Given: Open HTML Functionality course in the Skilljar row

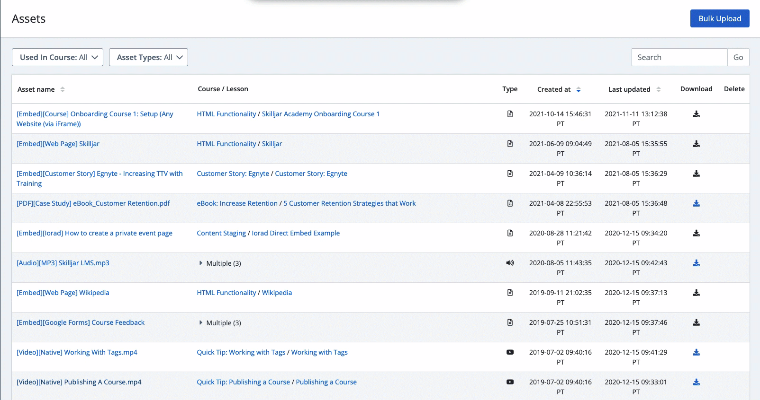Looking at the screenshot, I should pos(226,144).
